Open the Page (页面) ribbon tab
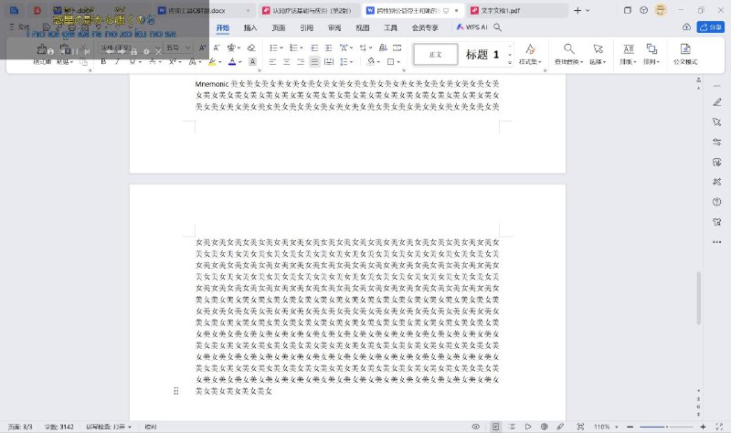The width and height of the screenshot is (731, 433). [279, 27]
